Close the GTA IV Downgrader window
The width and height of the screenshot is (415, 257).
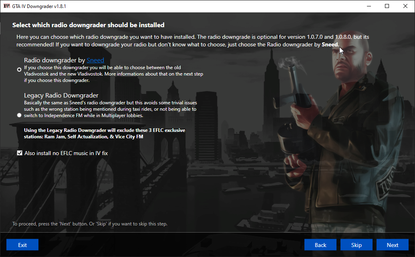tap(405, 6)
